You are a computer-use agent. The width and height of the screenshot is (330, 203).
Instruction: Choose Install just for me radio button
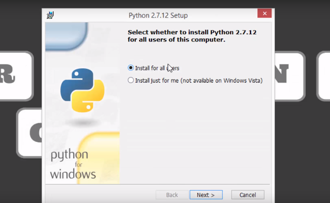pyautogui.click(x=130, y=80)
